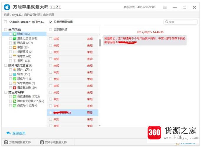Open the hamburger menu icon in title bar

[165, 7]
